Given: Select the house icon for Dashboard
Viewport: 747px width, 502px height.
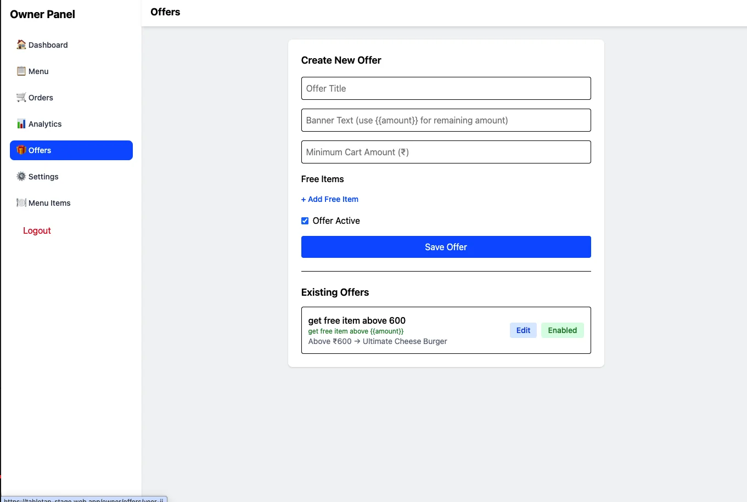Looking at the screenshot, I should coord(21,44).
